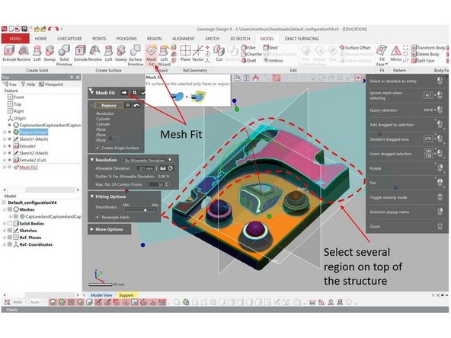The image size is (451, 338).
Task: Toggle Resample Mesh checkbox
Action: 98,217
